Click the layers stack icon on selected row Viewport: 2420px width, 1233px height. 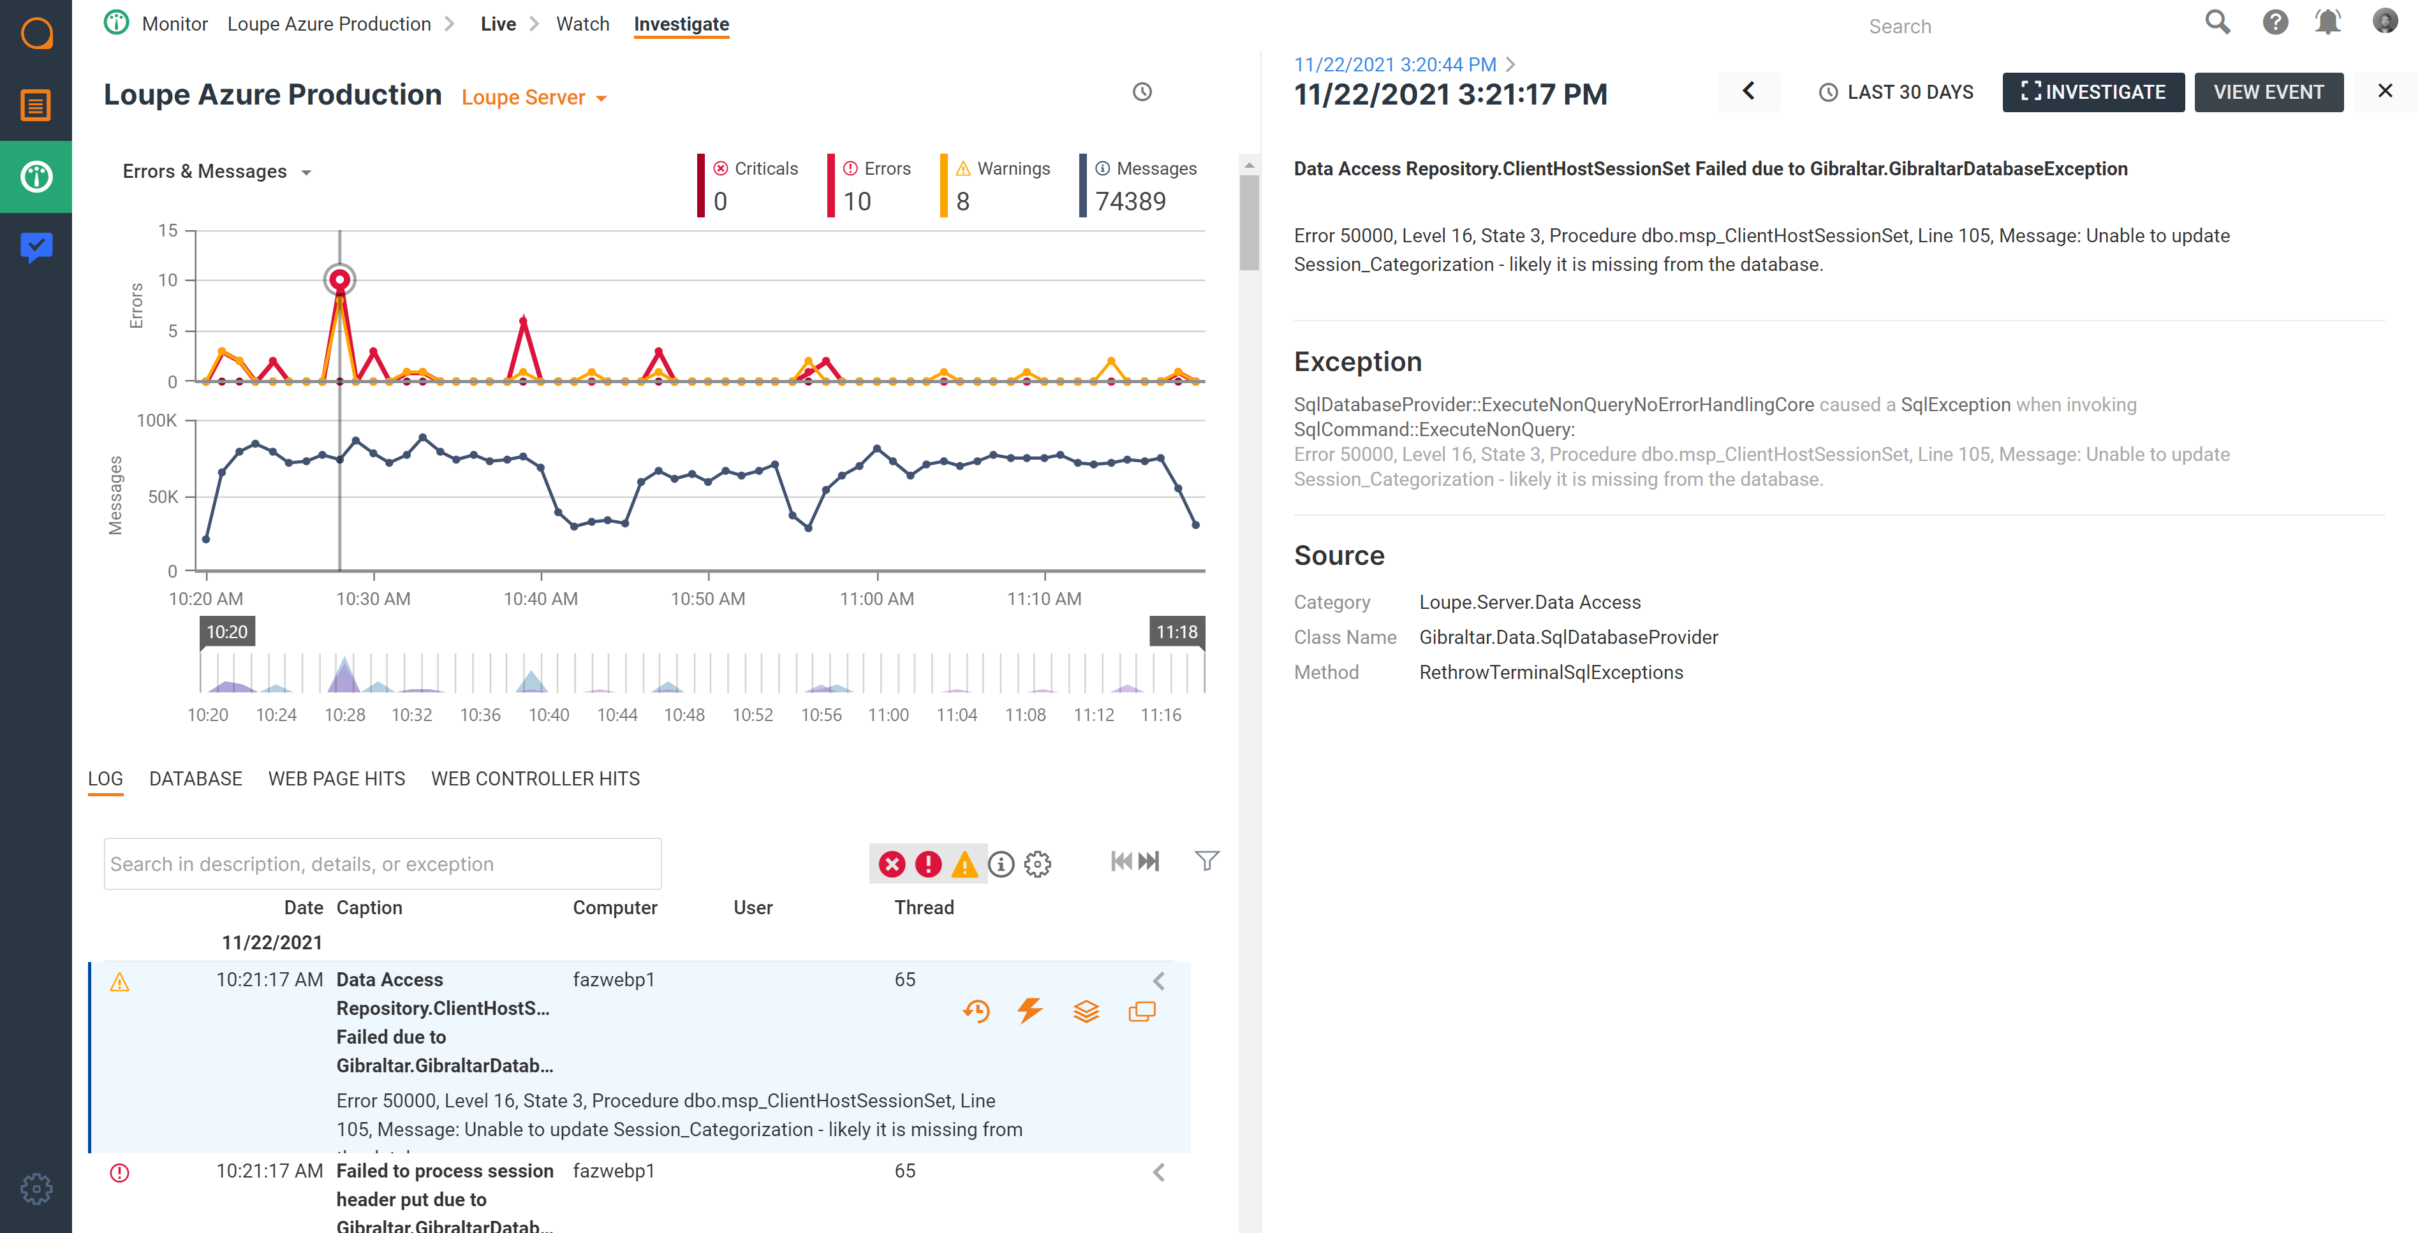coord(1086,1011)
